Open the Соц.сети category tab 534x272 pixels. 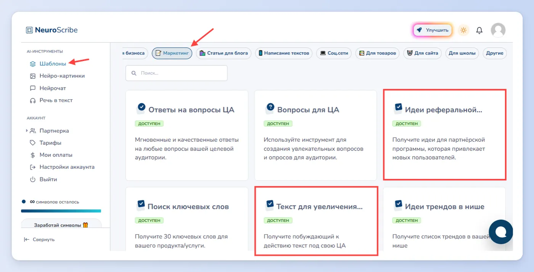coord(334,53)
